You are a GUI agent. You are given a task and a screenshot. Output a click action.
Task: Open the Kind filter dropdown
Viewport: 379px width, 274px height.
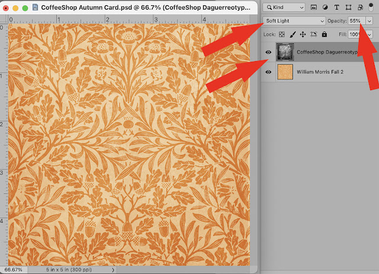pos(284,8)
